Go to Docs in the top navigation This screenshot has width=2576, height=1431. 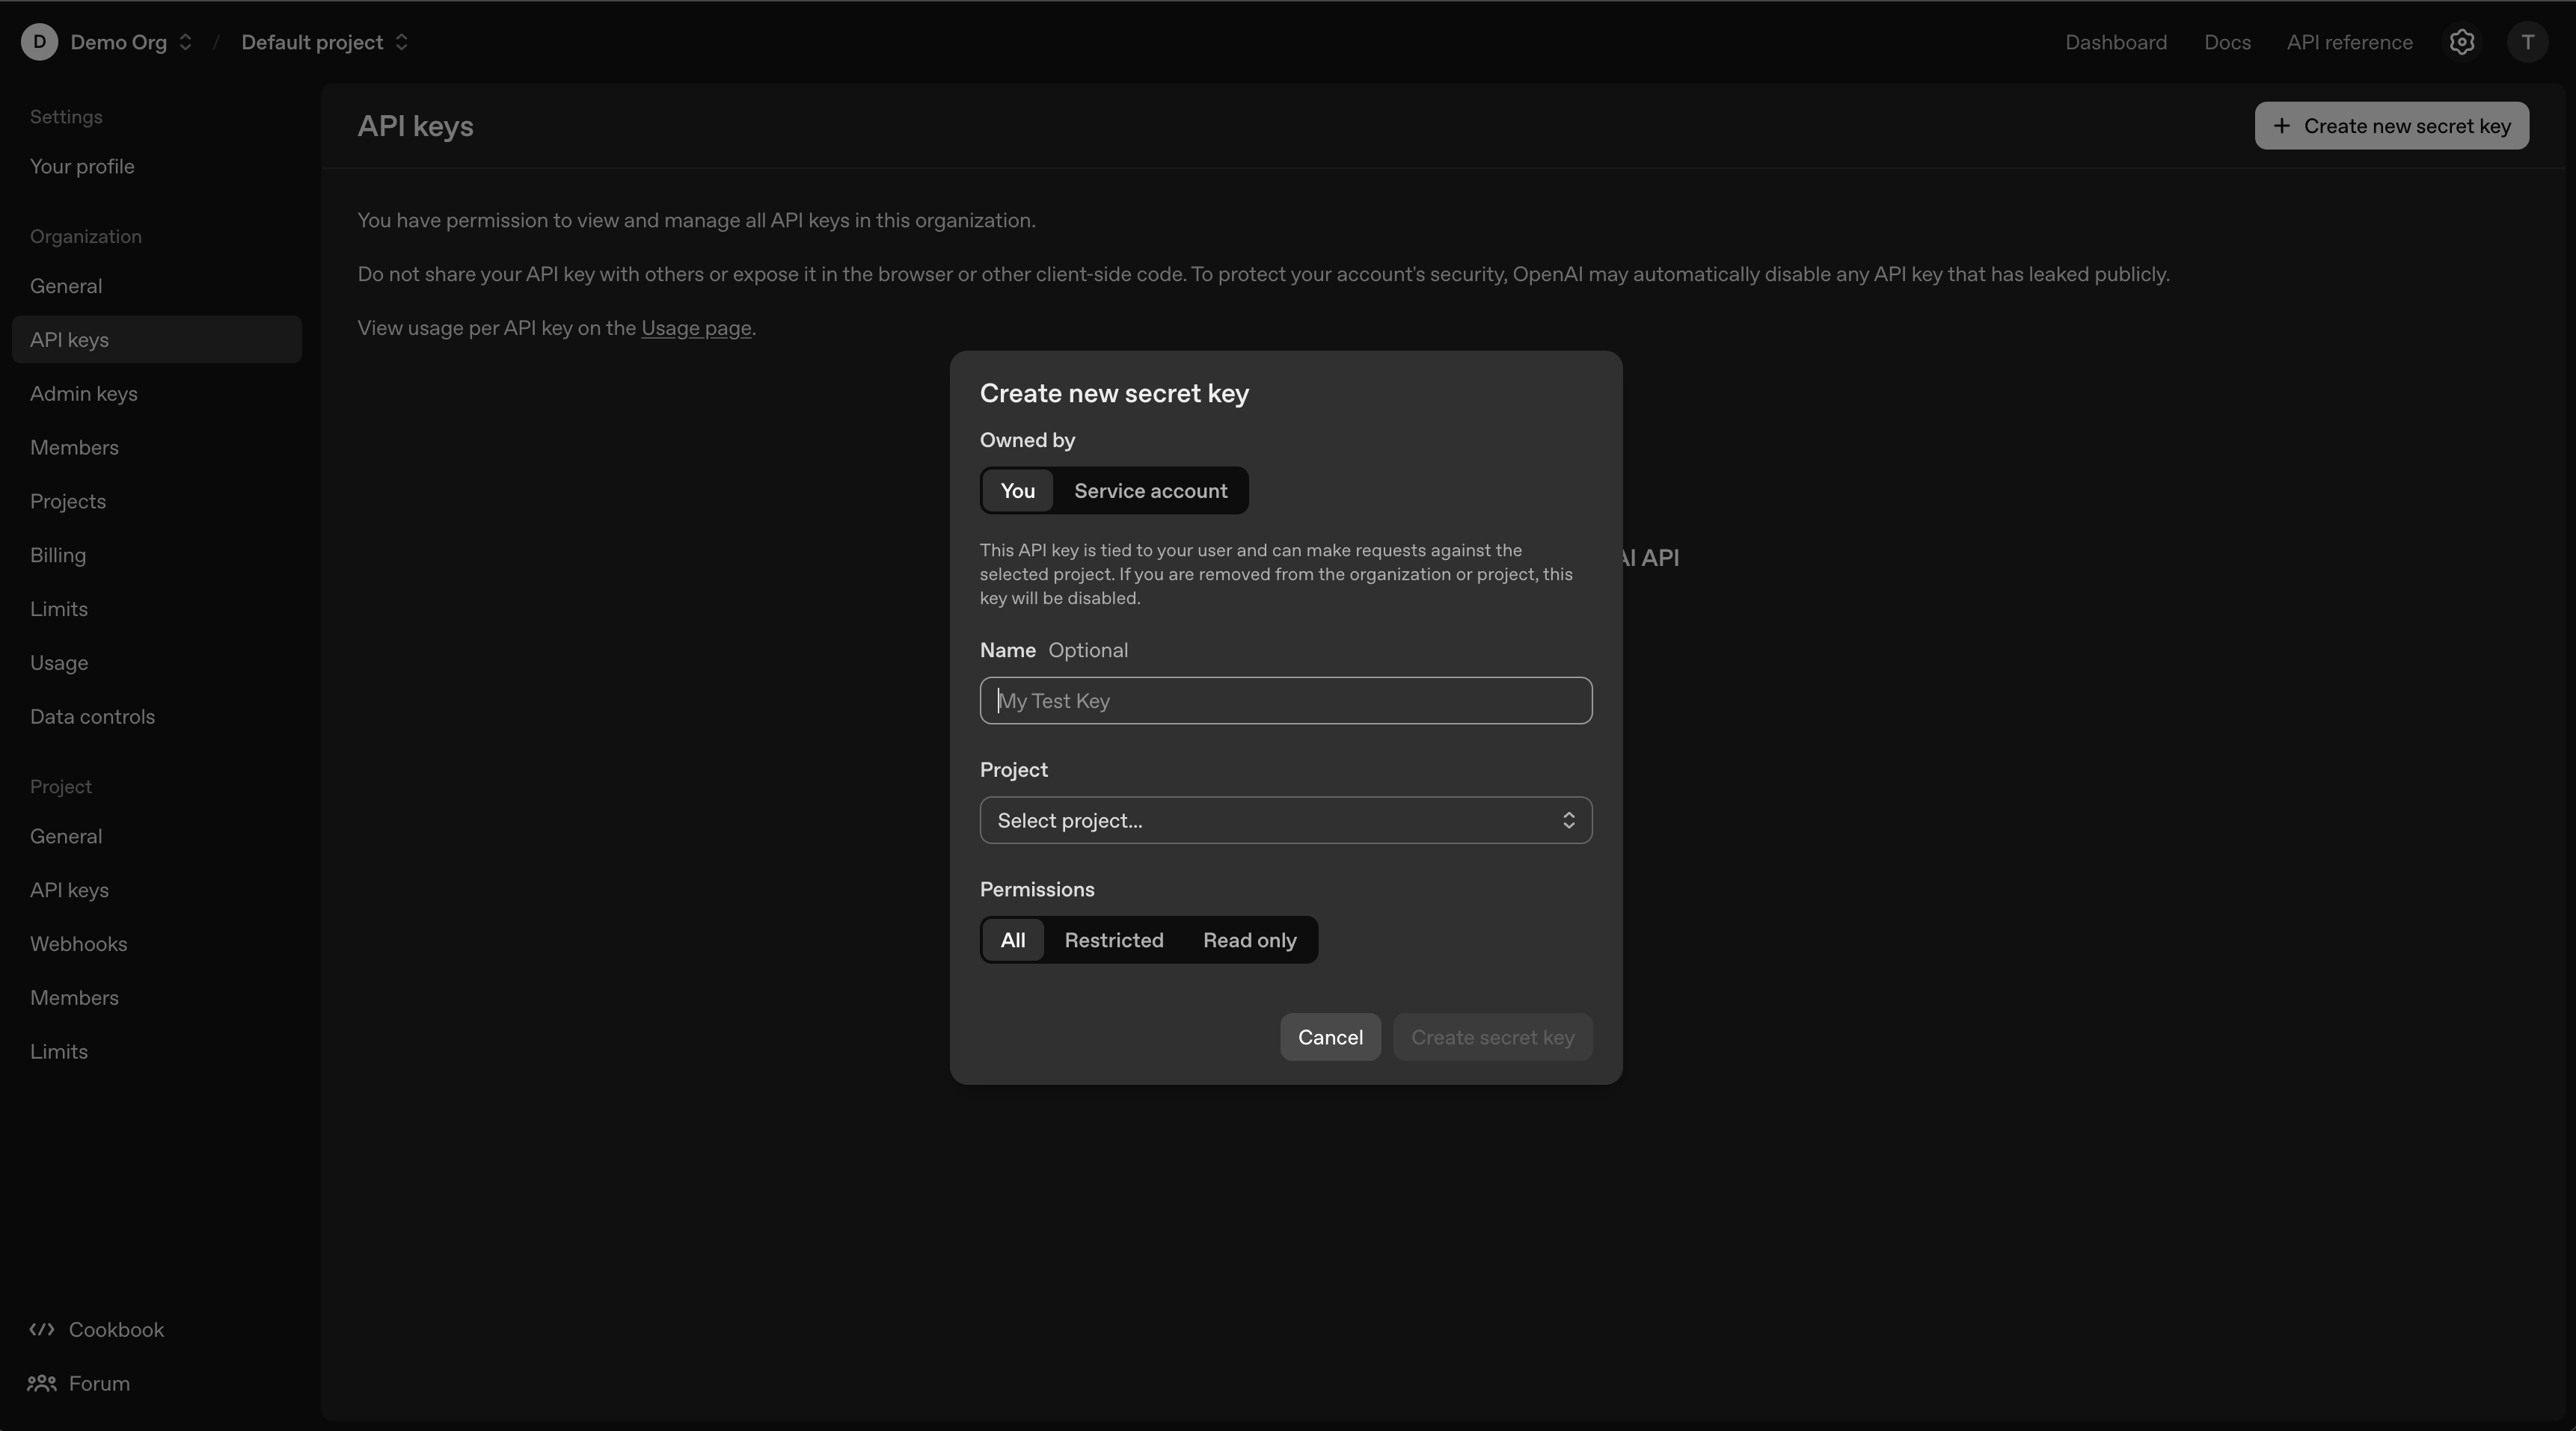click(2227, 42)
